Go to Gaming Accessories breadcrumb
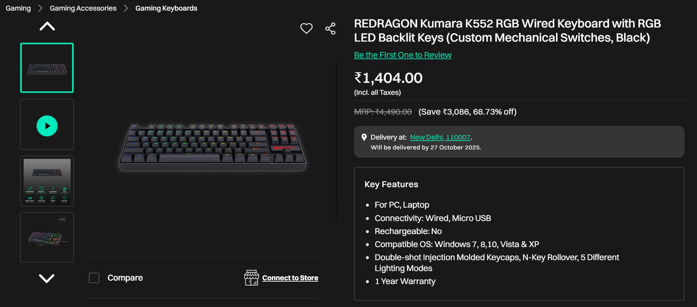Screen dimensions: 697x307 tap(83, 8)
